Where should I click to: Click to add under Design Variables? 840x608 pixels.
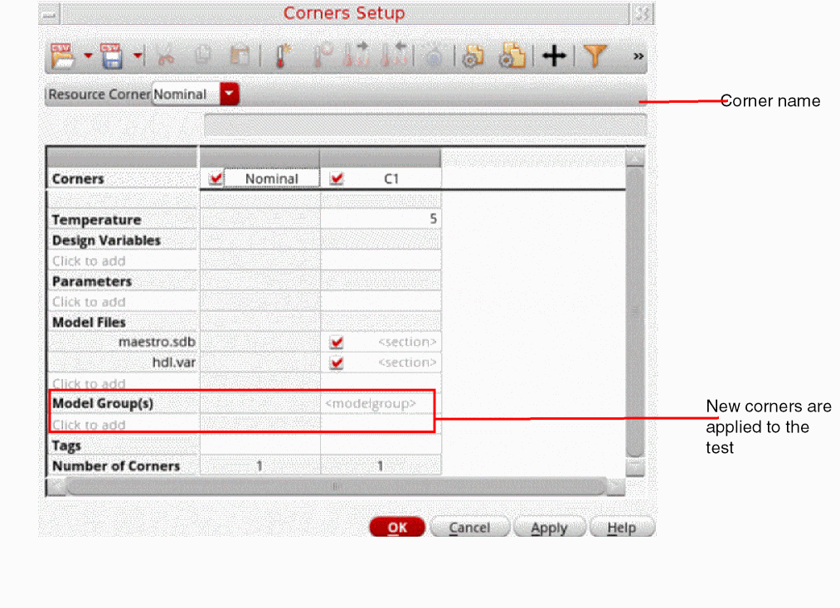coord(89,261)
